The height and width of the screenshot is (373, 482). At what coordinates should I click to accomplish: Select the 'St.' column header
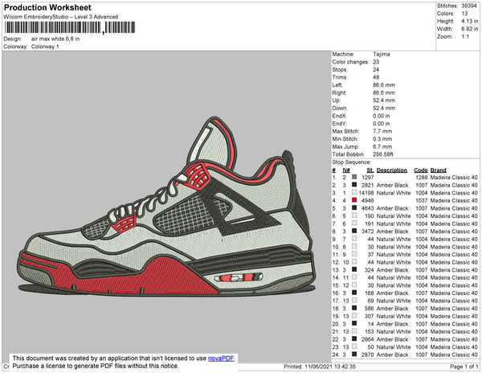click(x=370, y=170)
